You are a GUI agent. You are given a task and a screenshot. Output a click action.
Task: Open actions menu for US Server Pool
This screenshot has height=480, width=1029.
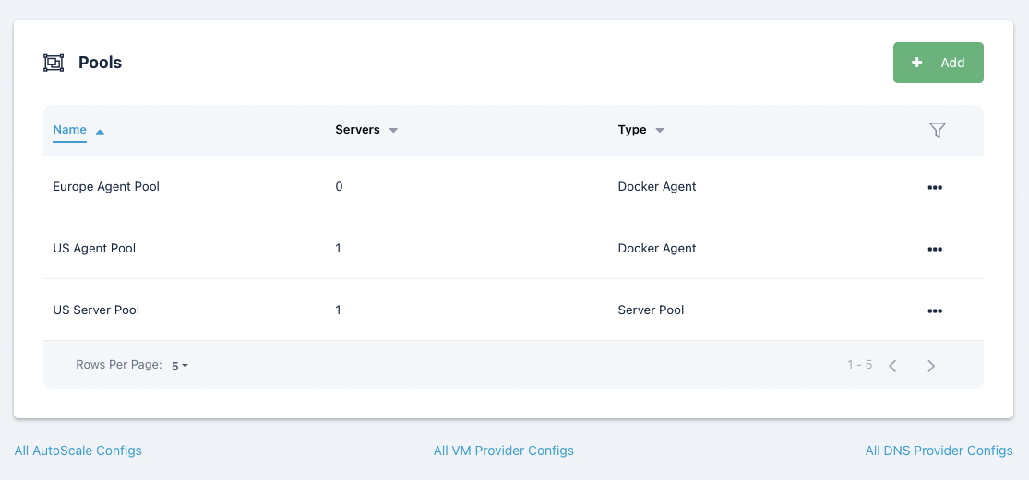click(935, 310)
